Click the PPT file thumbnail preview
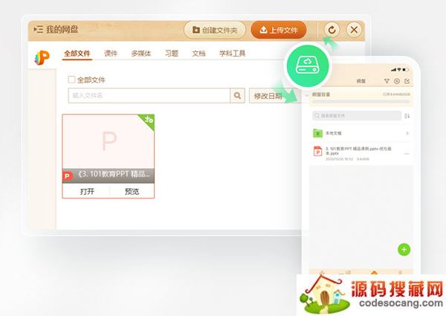Screen dimensions: 446x316 [x=109, y=143]
